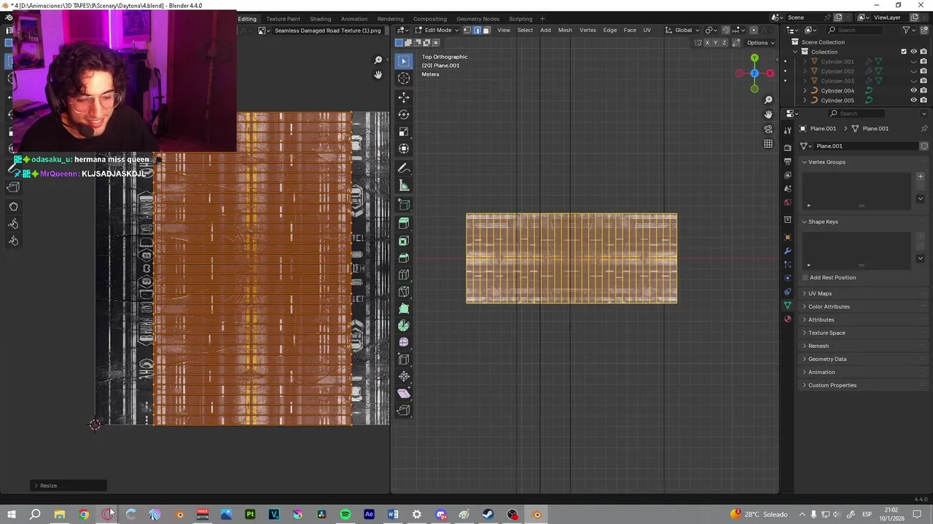
Task: Expand Cylinder.004 in the outliner
Action: point(805,90)
